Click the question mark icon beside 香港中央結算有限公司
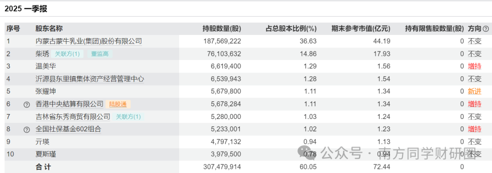492x173 pixels. [27, 104]
